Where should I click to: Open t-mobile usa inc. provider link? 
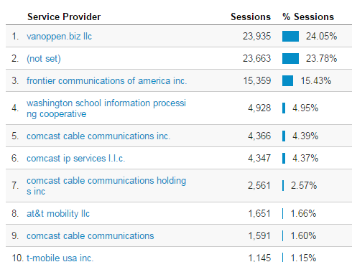[60, 258]
